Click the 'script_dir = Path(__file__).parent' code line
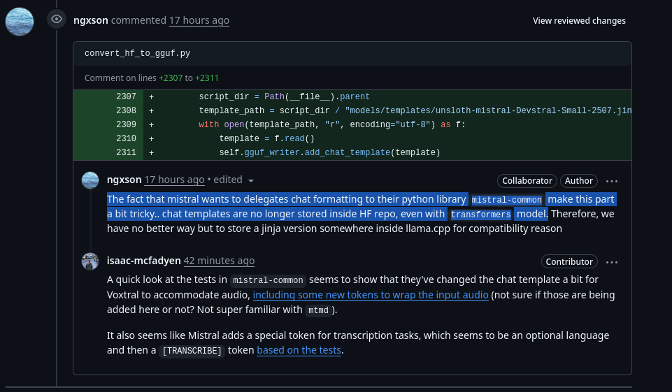Viewport: 672px width, 392px height. point(284,96)
